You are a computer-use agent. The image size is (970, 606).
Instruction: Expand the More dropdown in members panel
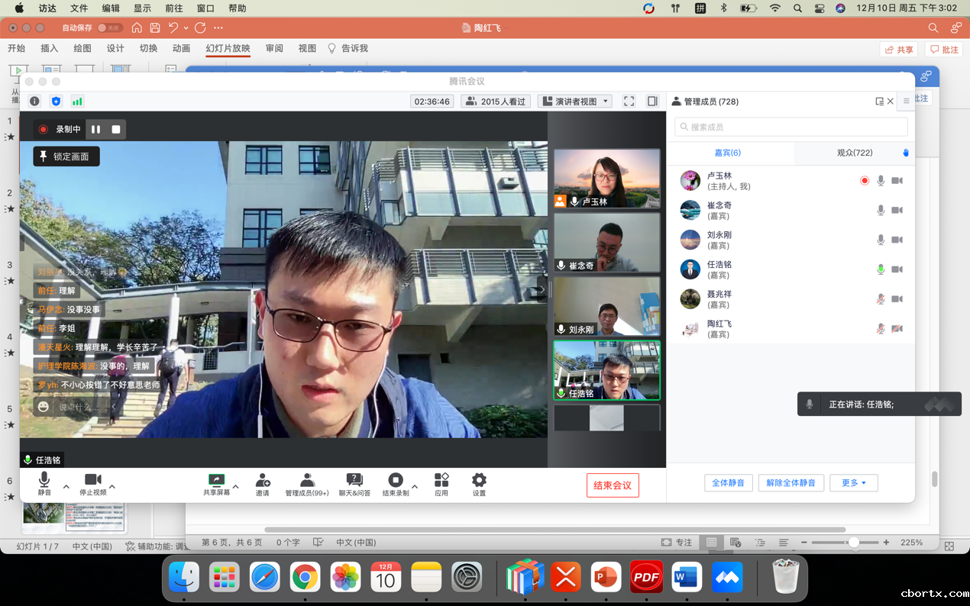point(853,483)
